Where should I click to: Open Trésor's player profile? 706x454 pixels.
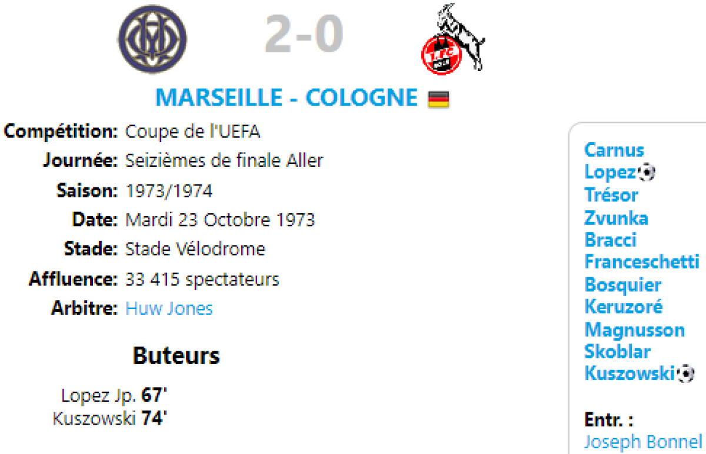click(x=611, y=194)
